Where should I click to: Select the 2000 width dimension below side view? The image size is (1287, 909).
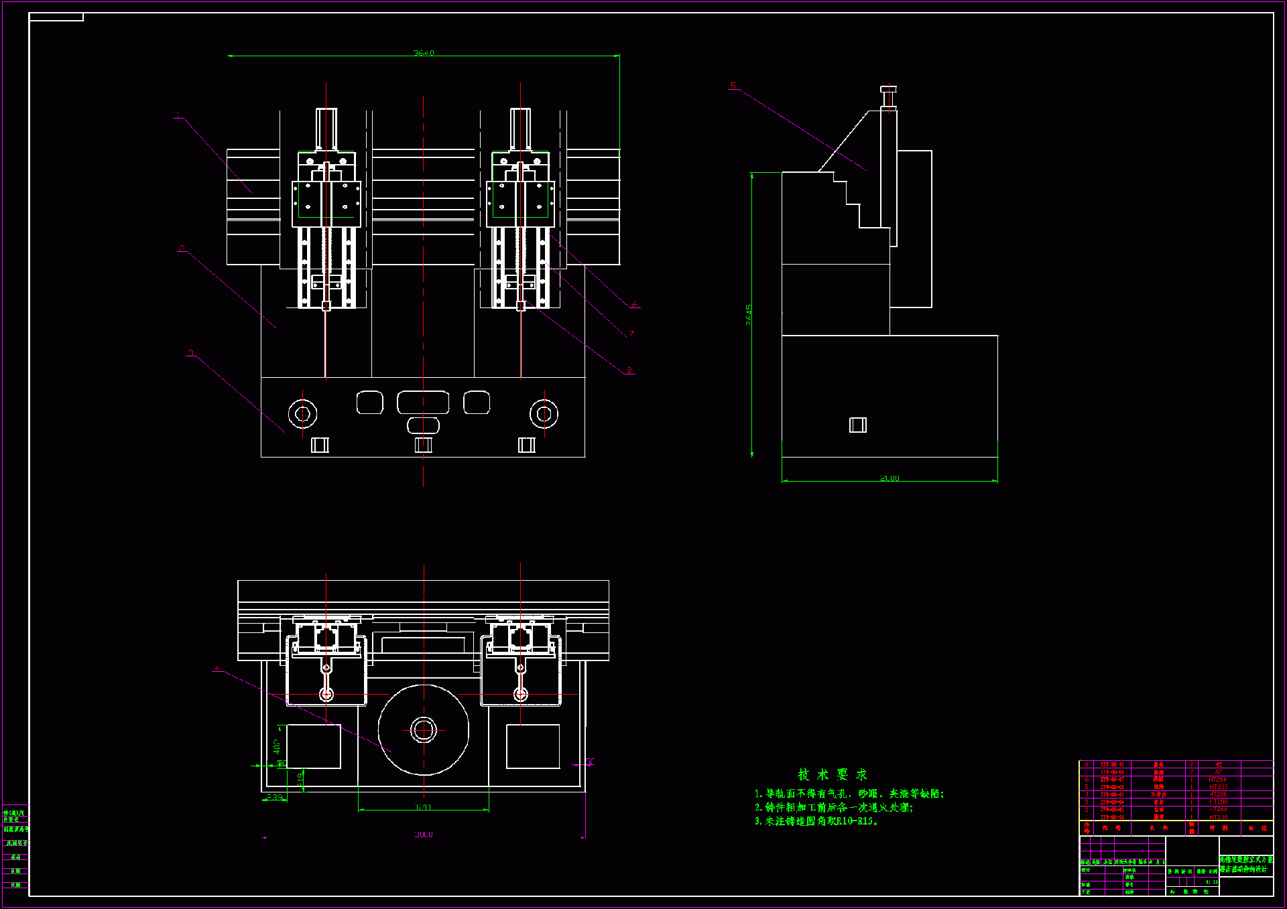[890, 478]
